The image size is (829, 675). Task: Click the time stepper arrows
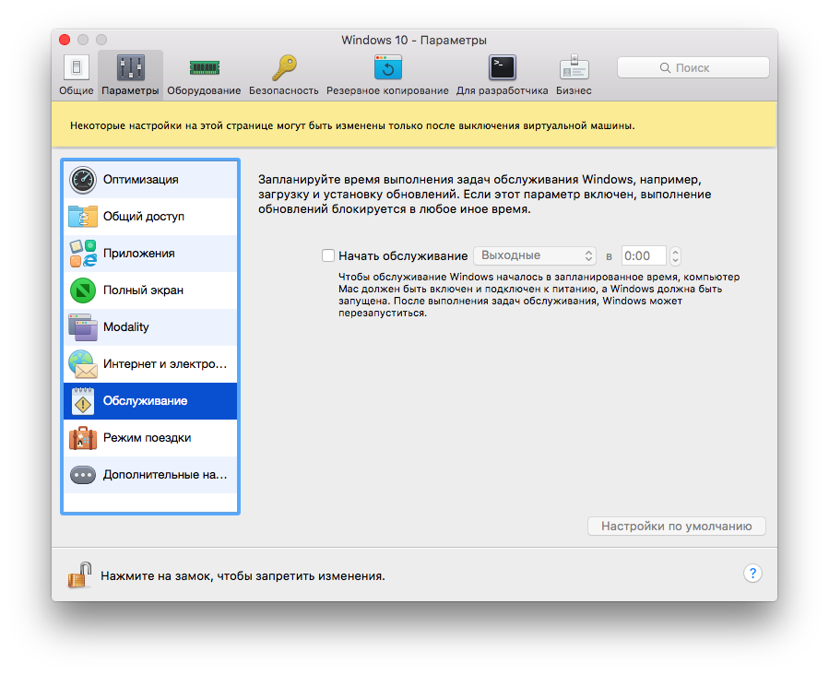click(675, 255)
